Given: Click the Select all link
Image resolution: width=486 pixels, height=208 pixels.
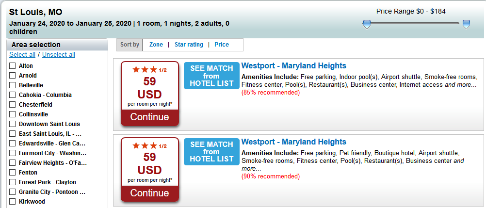Looking at the screenshot, I should click(x=22, y=55).
